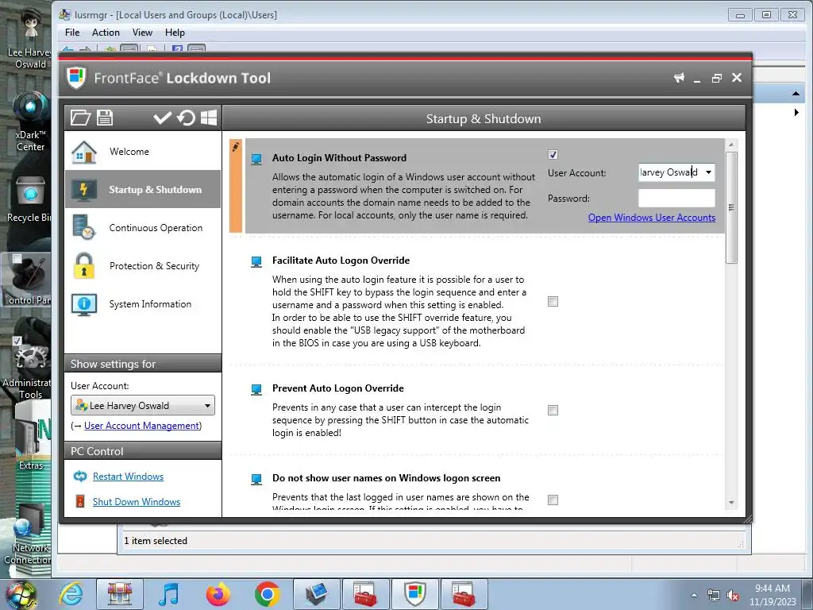Open Protection & Security section

(x=143, y=265)
